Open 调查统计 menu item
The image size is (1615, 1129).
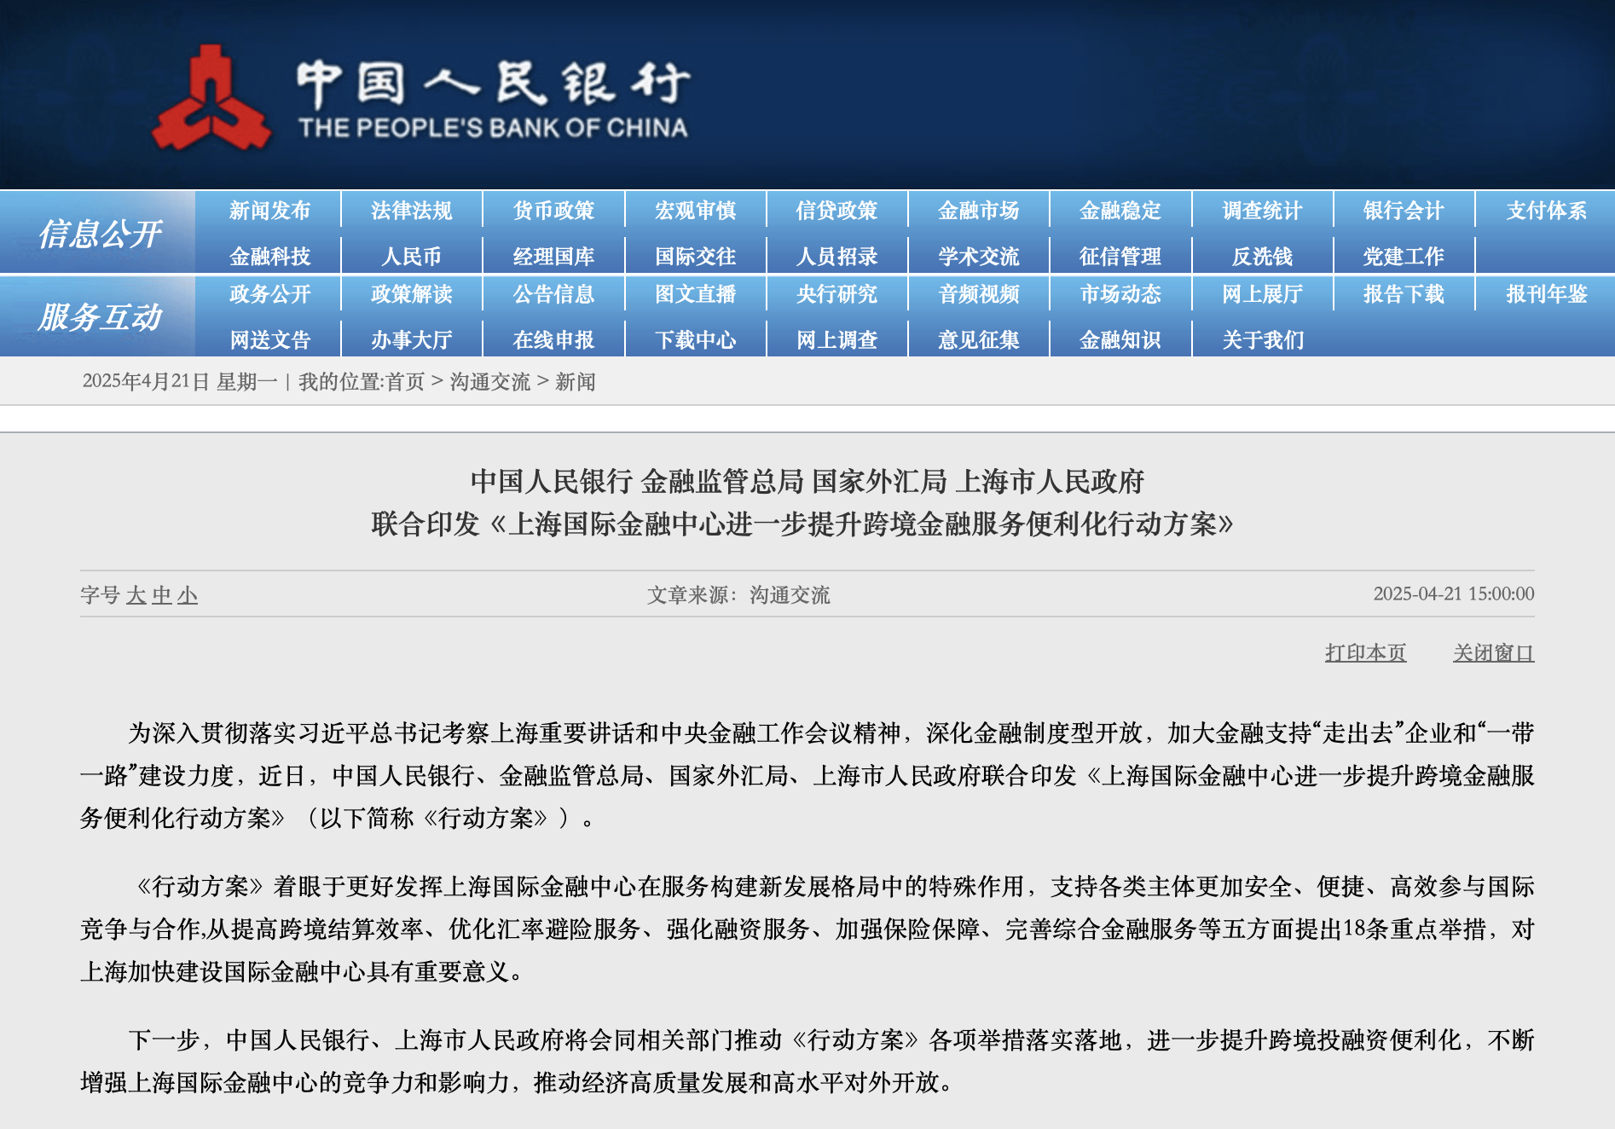[x=1262, y=211]
